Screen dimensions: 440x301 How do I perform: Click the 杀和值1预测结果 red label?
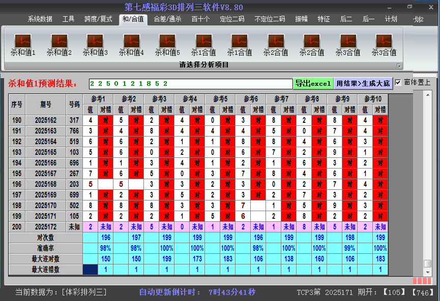[x=43, y=83]
